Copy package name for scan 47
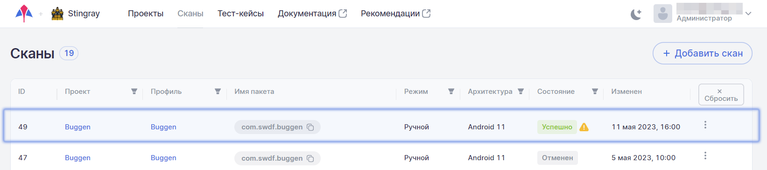Screen dimensions: 767x170 click(310, 158)
